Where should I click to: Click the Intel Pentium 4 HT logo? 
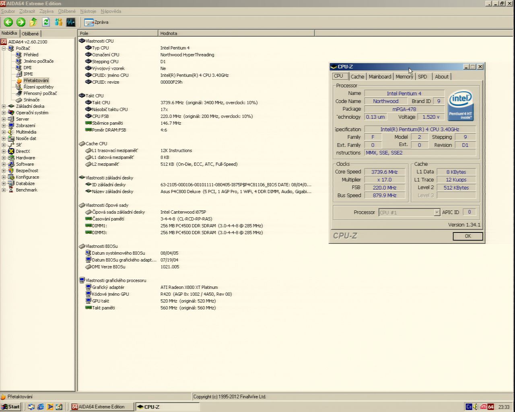click(x=461, y=105)
